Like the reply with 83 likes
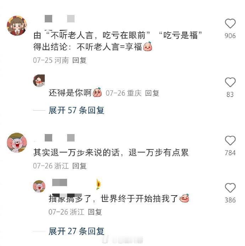 (230, 82)
